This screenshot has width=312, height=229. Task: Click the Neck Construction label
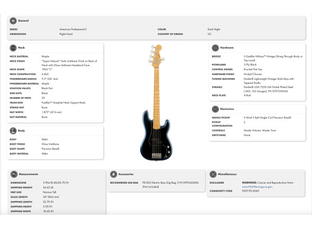tap(23, 74)
